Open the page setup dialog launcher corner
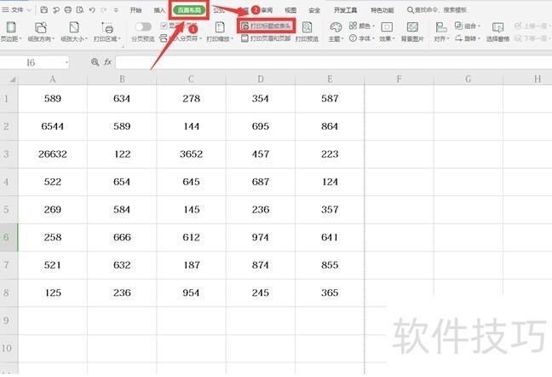This screenshot has height=377, width=552. (x=124, y=46)
